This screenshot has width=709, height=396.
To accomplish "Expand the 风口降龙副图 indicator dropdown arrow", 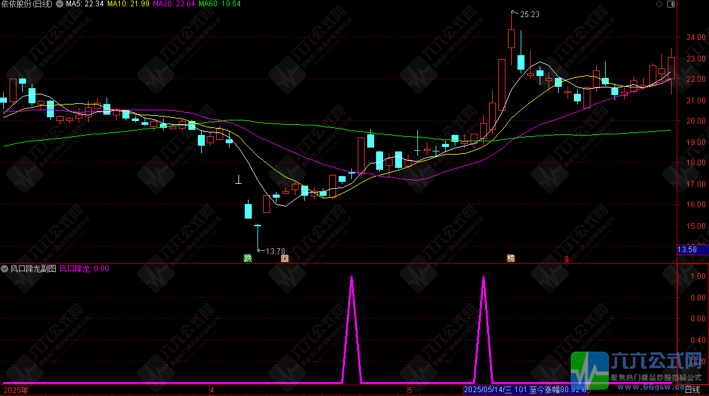I will pos(4,269).
